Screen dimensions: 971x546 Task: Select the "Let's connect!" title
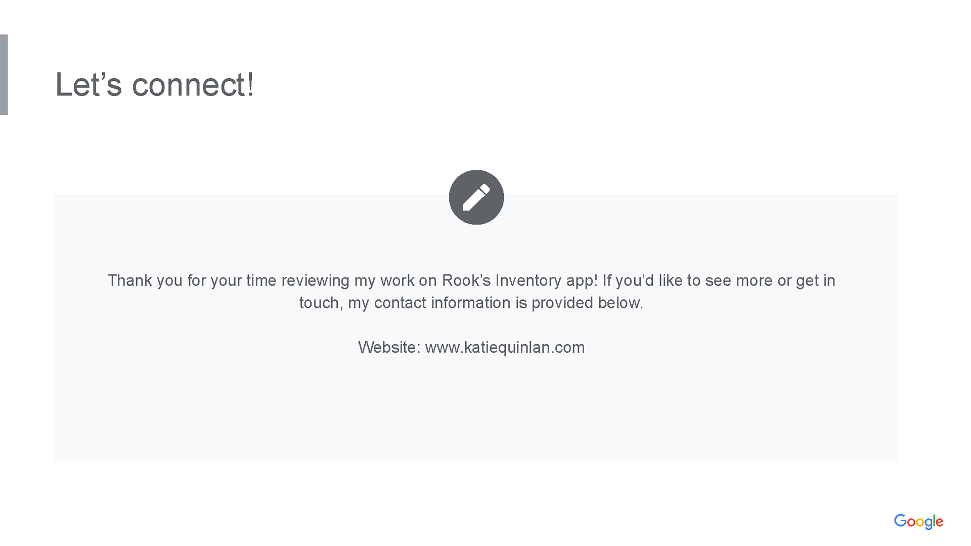(154, 84)
